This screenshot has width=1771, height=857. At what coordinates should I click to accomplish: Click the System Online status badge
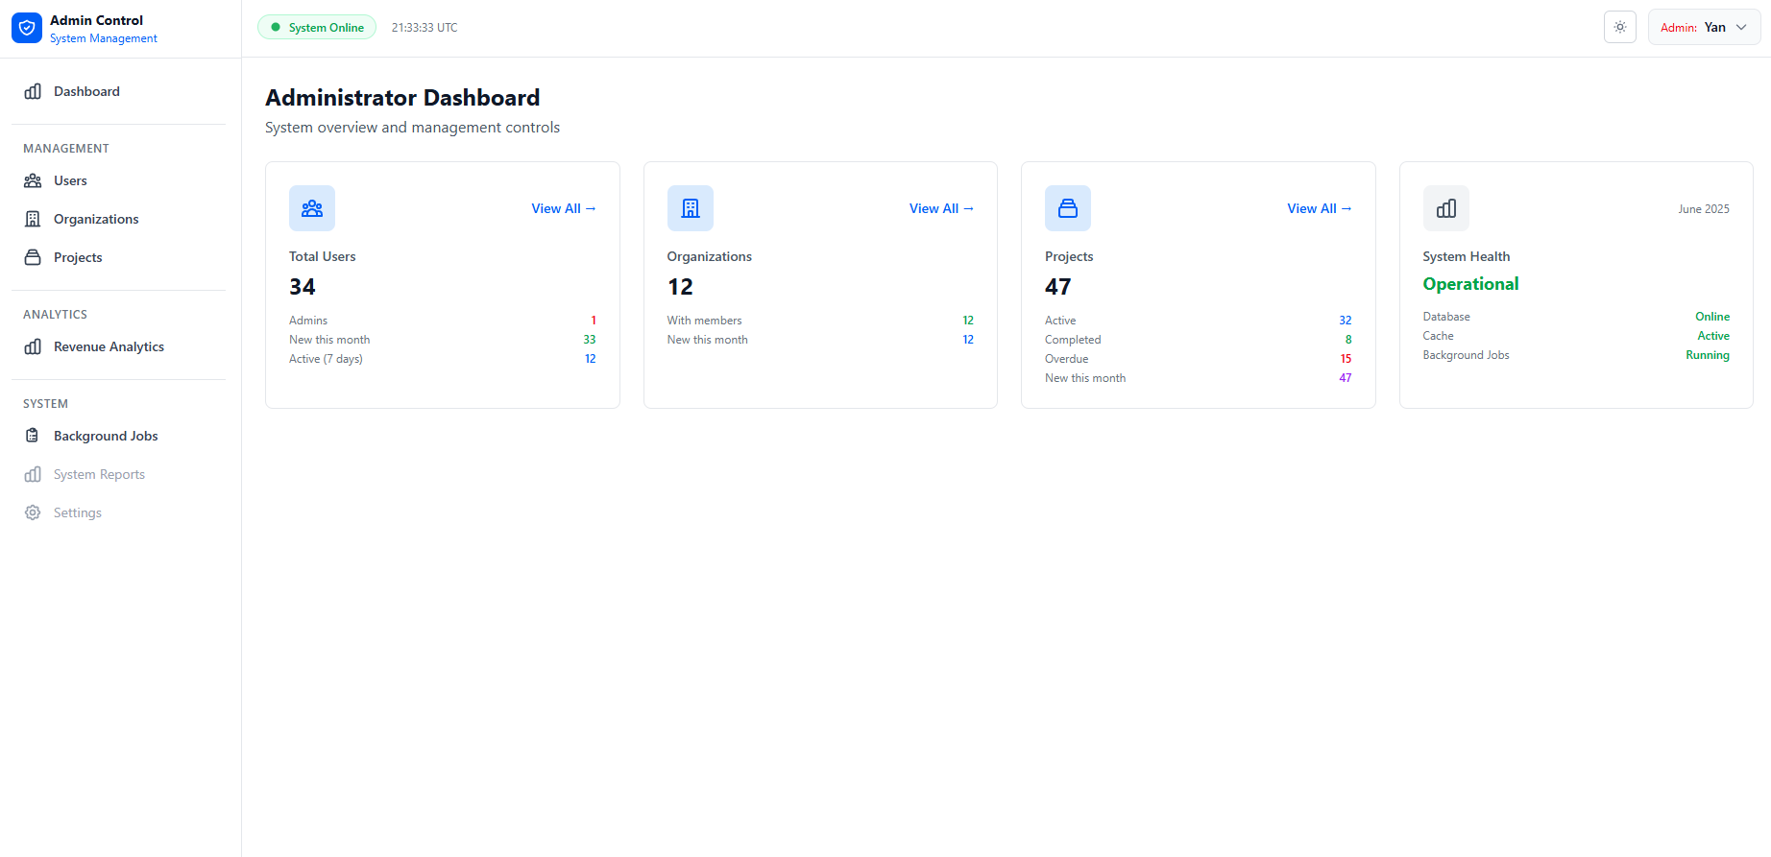(x=317, y=28)
